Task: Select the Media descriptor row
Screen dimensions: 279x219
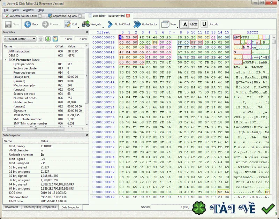Action: 44,85
